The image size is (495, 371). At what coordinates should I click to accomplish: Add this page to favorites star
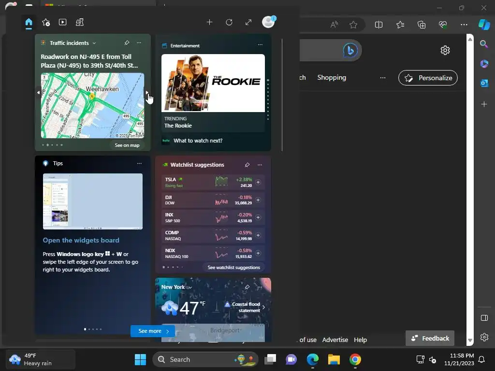pos(353,25)
